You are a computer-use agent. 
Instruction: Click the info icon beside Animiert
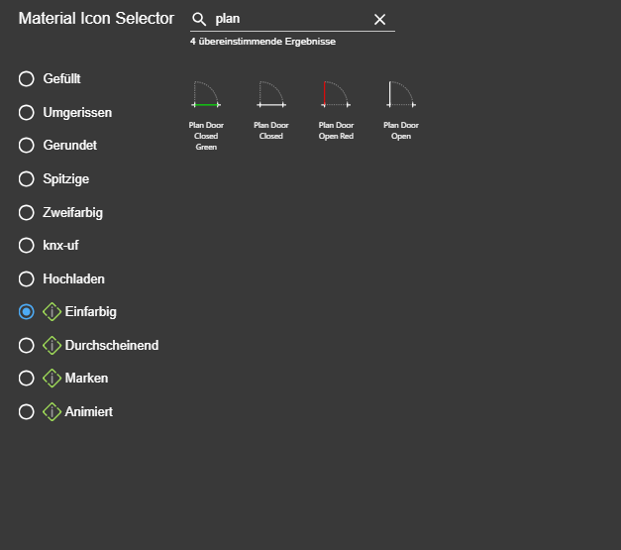tap(52, 411)
